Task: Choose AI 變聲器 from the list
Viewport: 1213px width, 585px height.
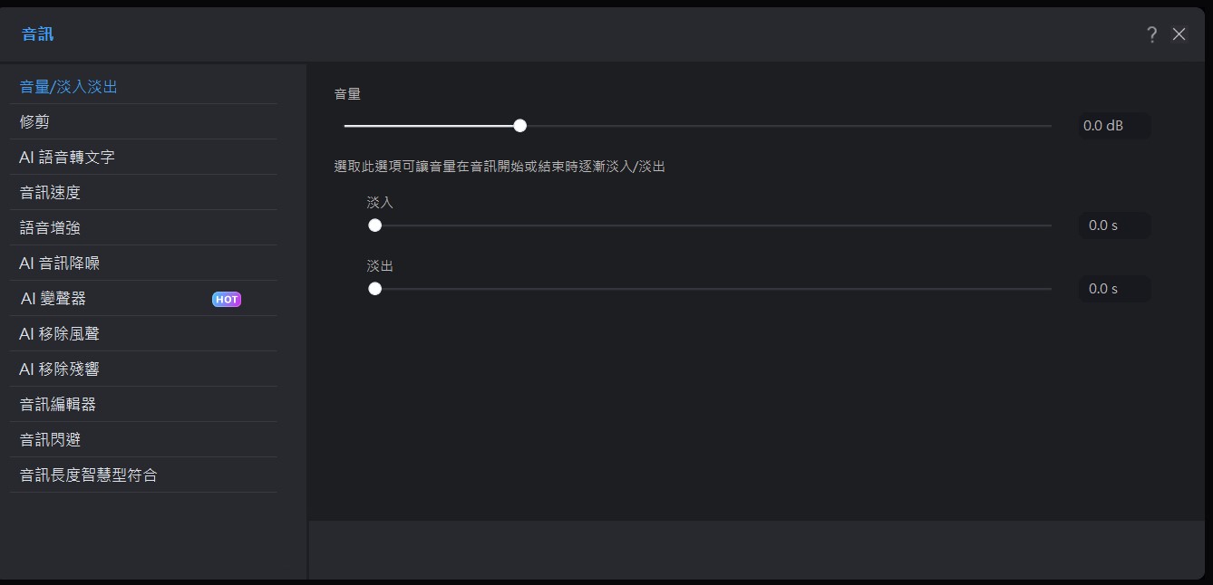Action: [x=53, y=299]
